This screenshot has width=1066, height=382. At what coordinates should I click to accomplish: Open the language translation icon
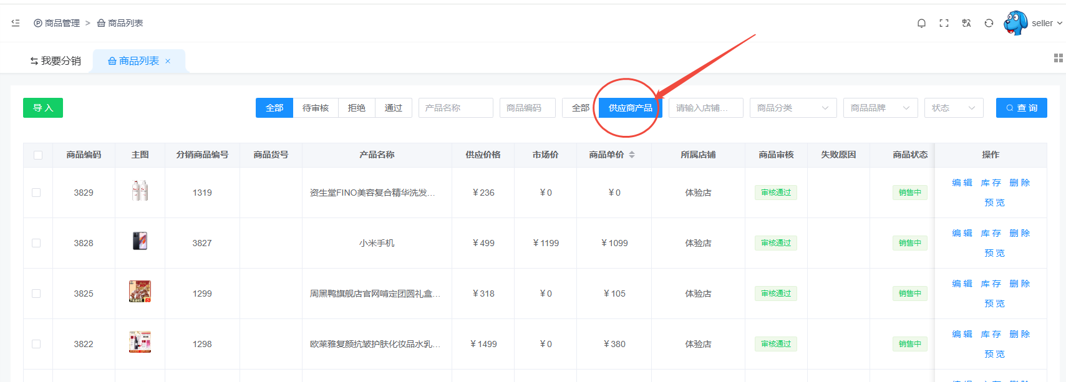966,23
